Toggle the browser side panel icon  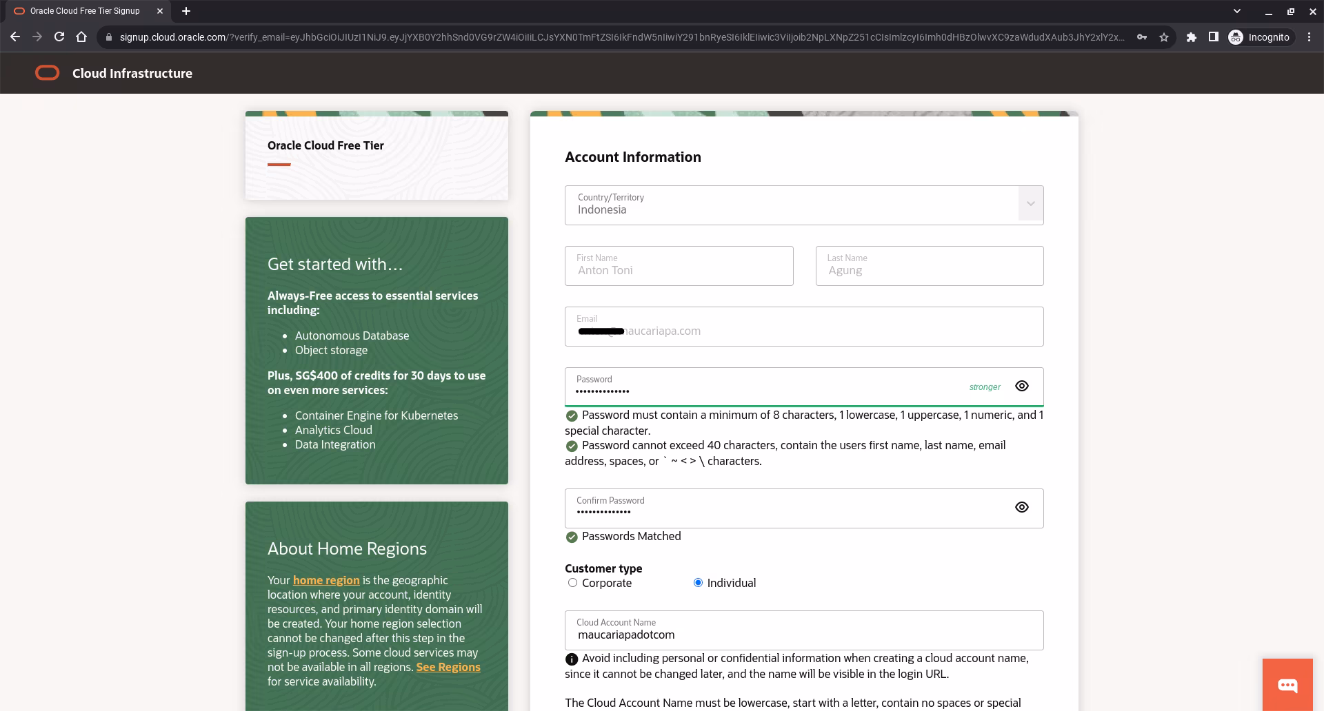tap(1213, 37)
